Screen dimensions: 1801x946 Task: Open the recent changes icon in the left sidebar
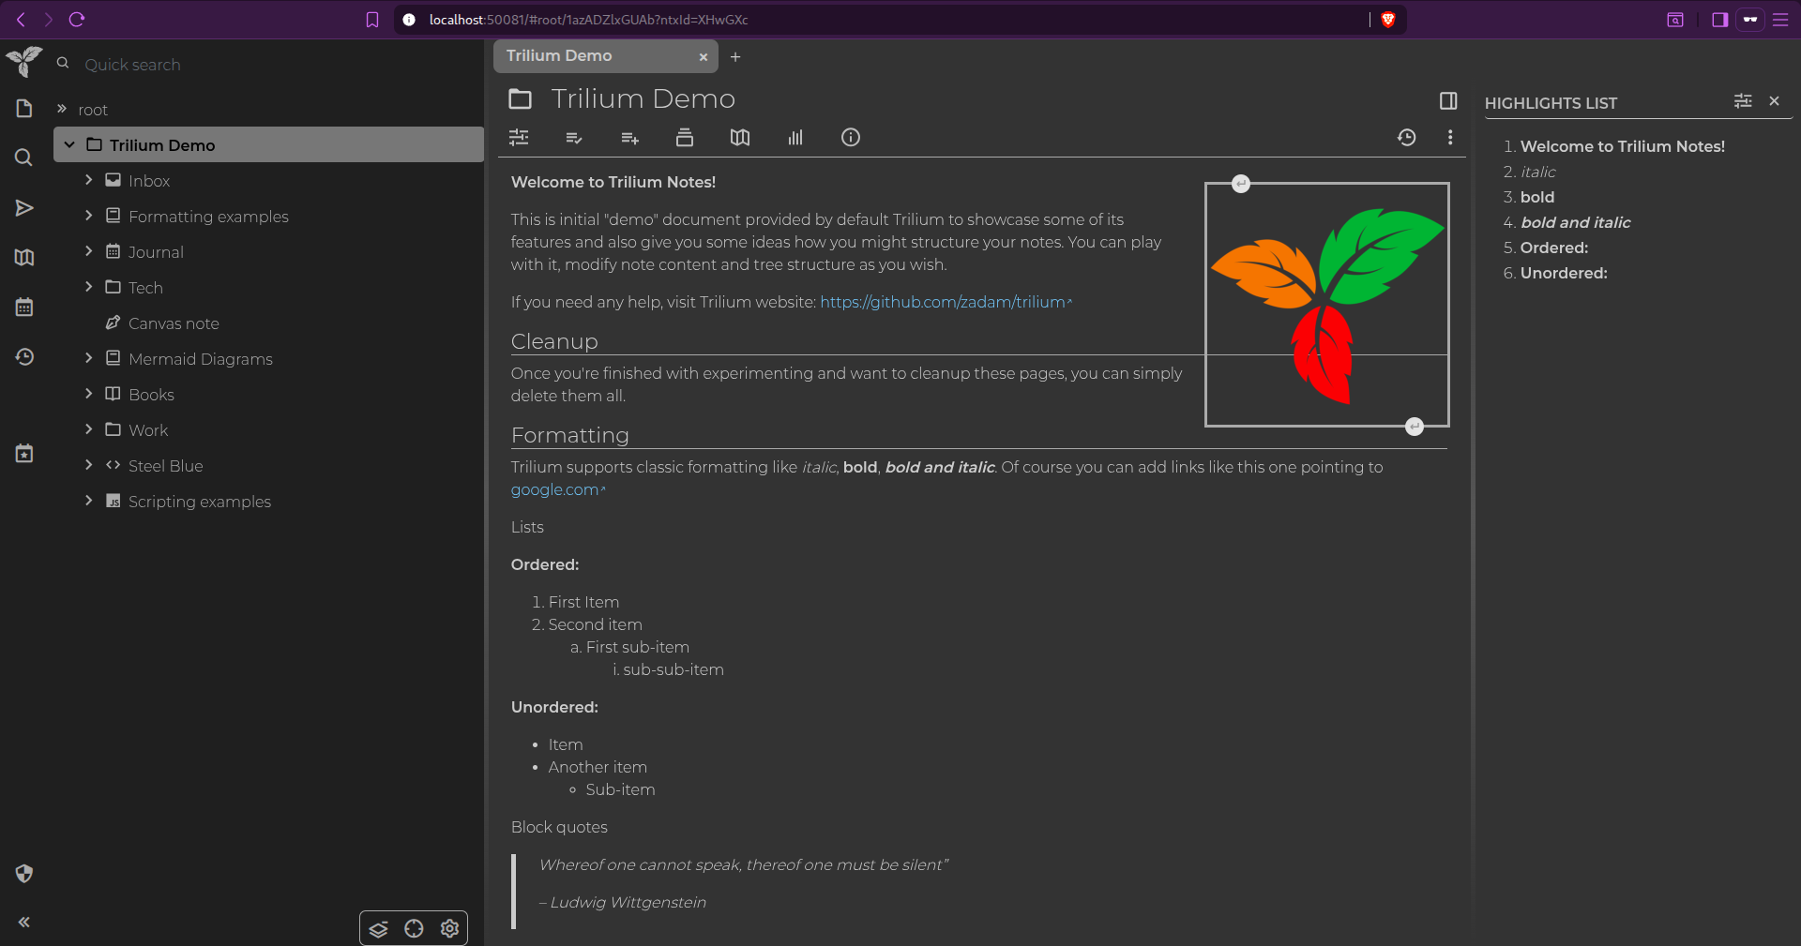[24, 356]
